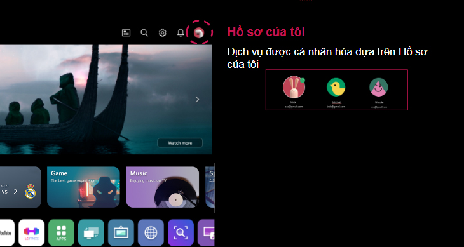Open the notifications bell icon

pyautogui.click(x=181, y=33)
